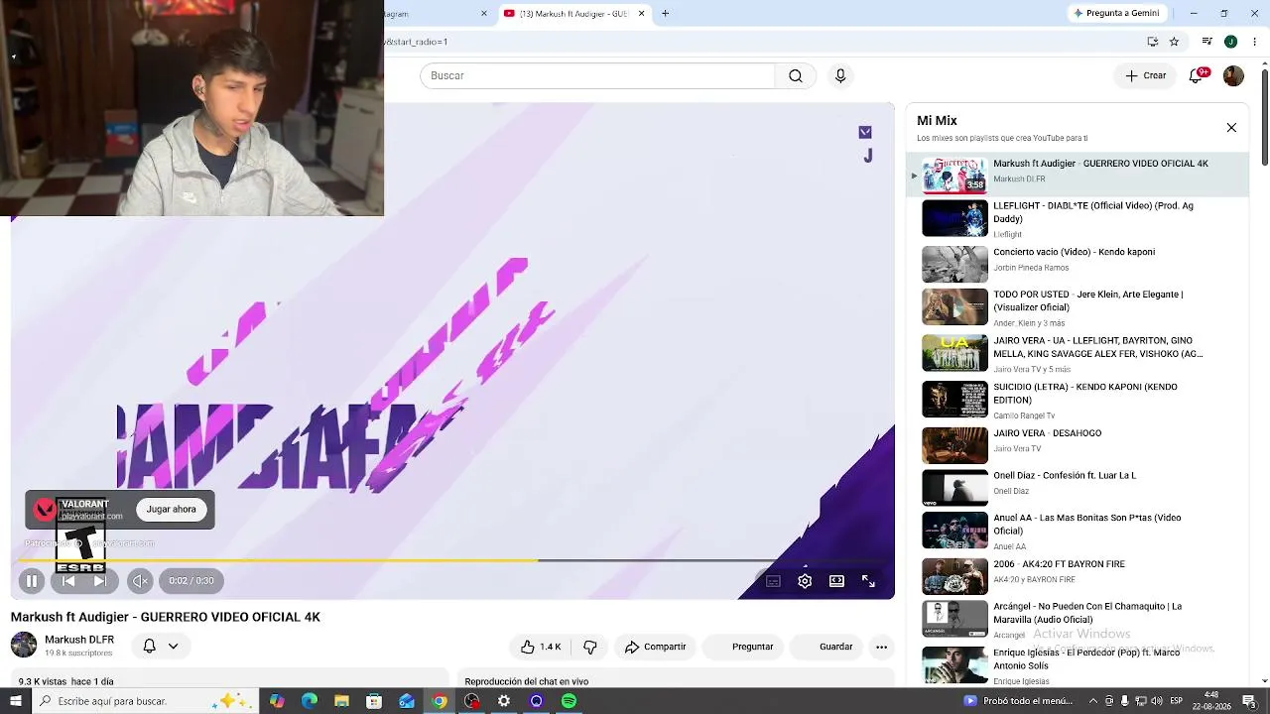Image resolution: width=1270 pixels, height=714 pixels.
Task: Switch the player to theater mode
Action: tap(836, 581)
